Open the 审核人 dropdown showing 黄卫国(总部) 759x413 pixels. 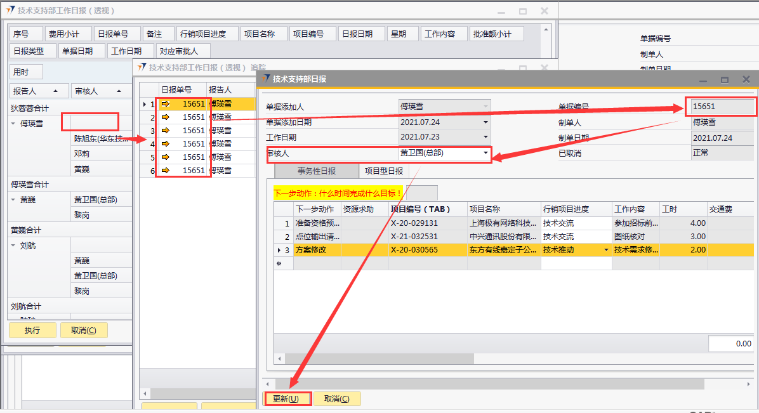pos(486,153)
